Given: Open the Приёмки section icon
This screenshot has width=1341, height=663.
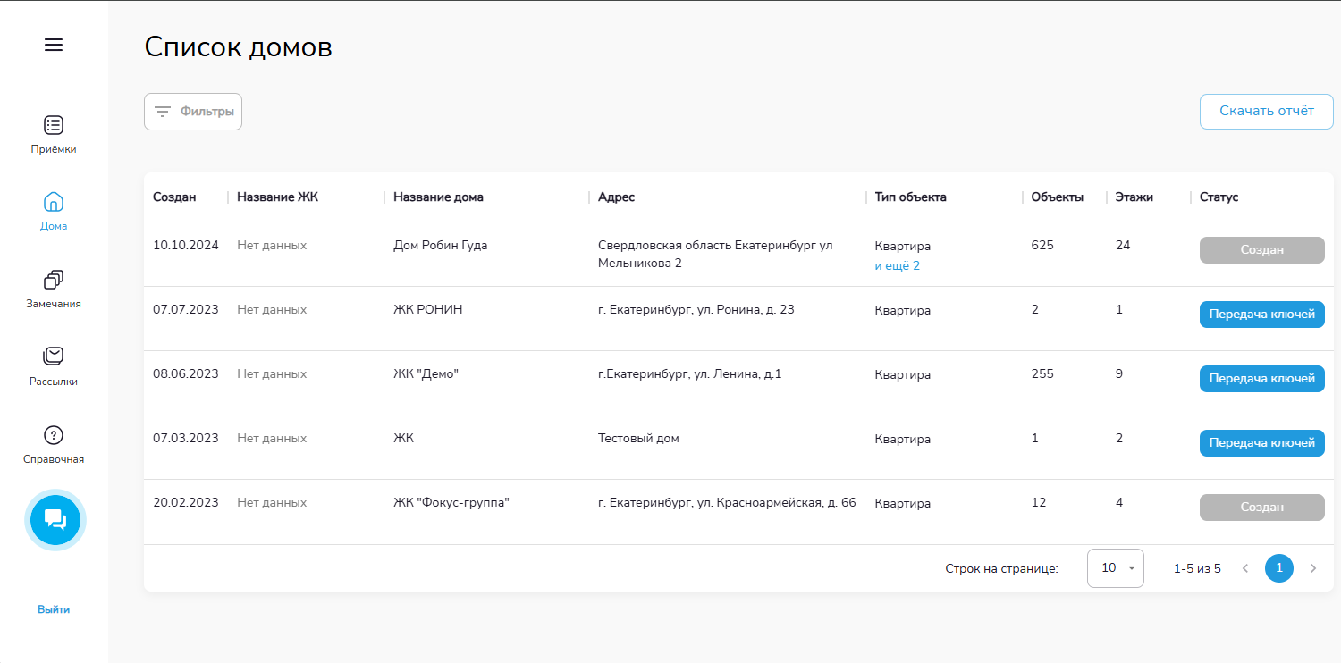Looking at the screenshot, I should (x=54, y=125).
